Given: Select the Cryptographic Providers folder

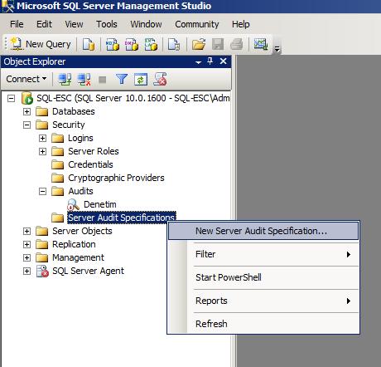Looking at the screenshot, I should 116,178.
